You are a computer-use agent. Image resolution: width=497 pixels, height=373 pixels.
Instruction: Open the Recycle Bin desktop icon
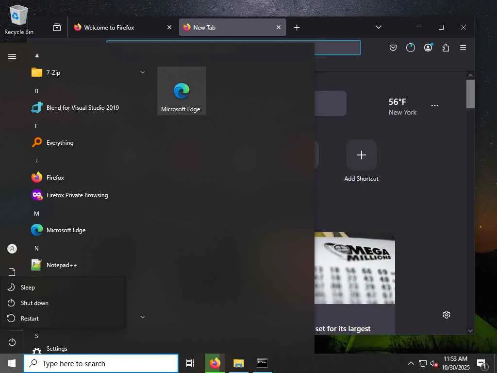pos(19,19)
